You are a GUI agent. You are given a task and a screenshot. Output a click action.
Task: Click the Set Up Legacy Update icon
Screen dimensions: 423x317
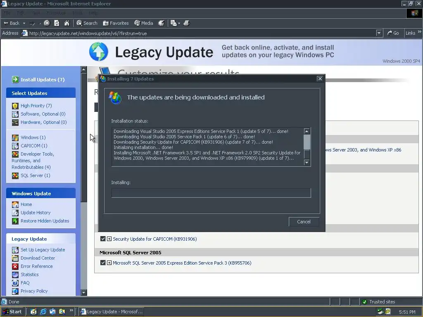coord(15,250)
